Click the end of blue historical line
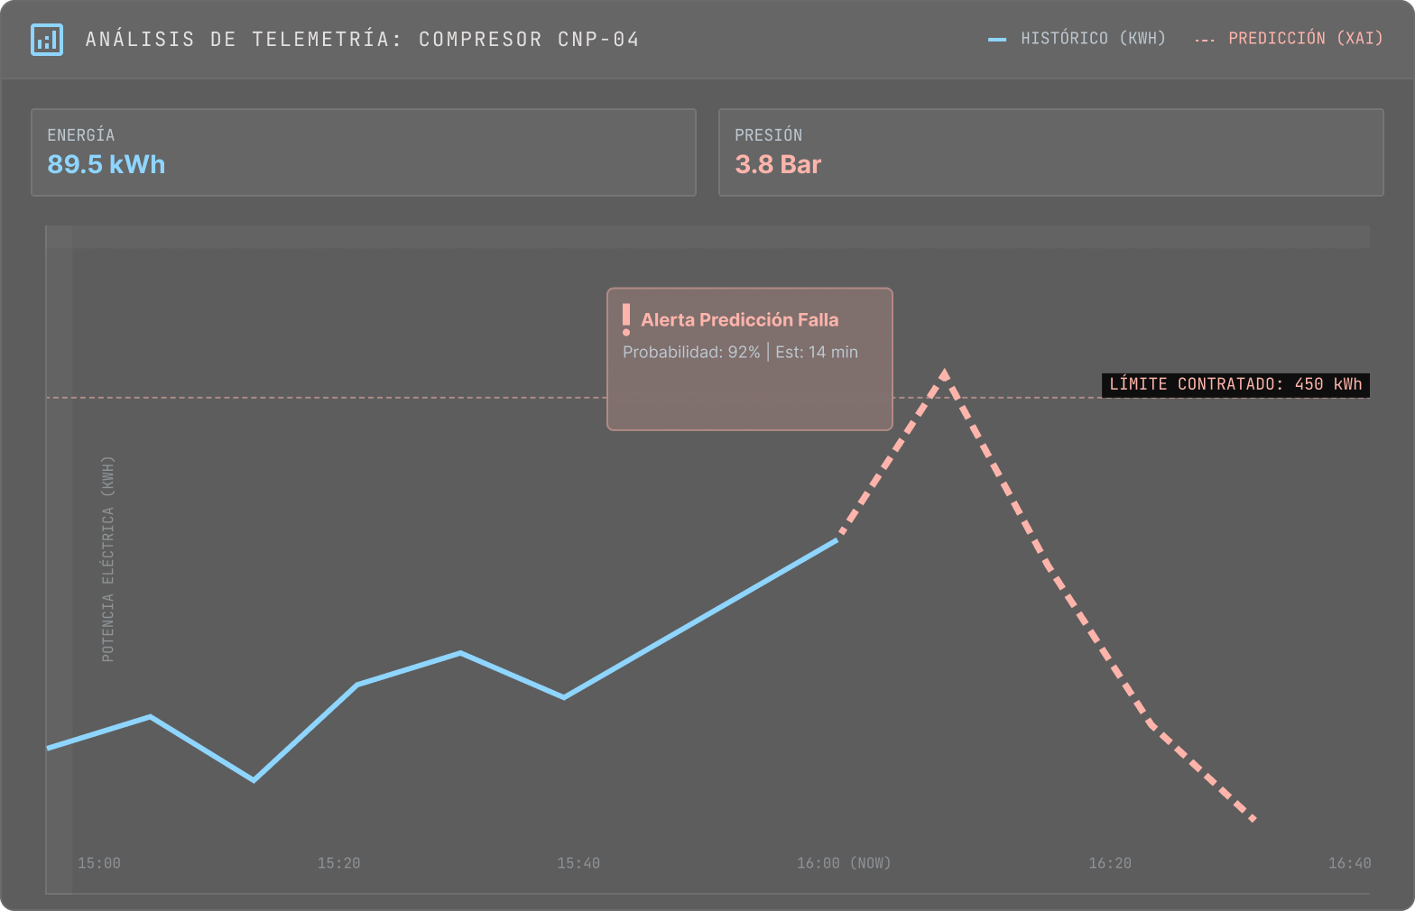The height and width of the screenshot is (911, 1415). 837,539
